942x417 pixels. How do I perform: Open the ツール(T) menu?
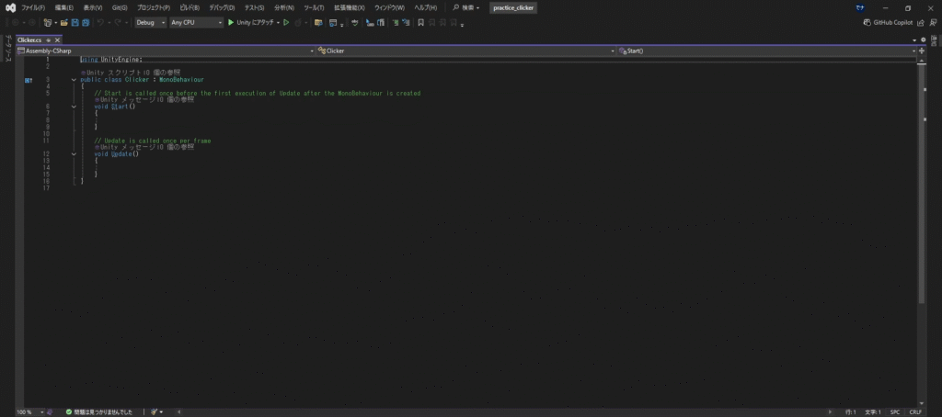click(314, 7)
